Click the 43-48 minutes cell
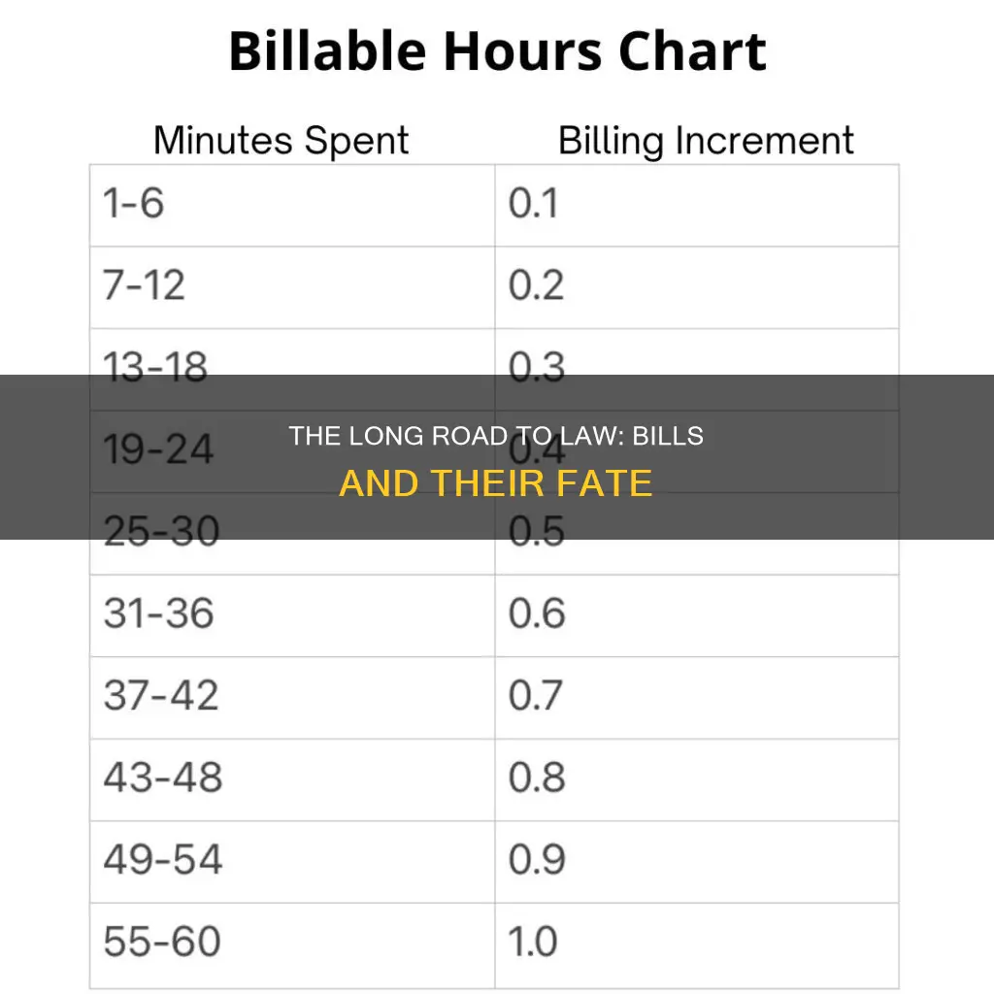The width and height of the screenshot is (994, 994). click(x=292, y=779)
